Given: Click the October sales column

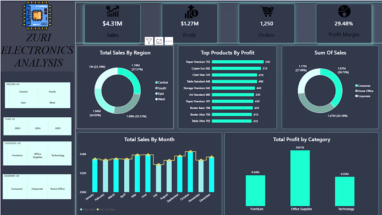Looking at the screenshot, I should click(191, 172).
